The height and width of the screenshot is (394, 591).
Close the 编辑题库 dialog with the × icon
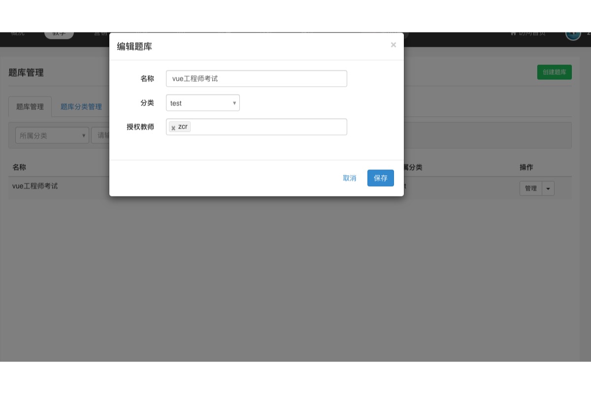[x=394, y=45]
